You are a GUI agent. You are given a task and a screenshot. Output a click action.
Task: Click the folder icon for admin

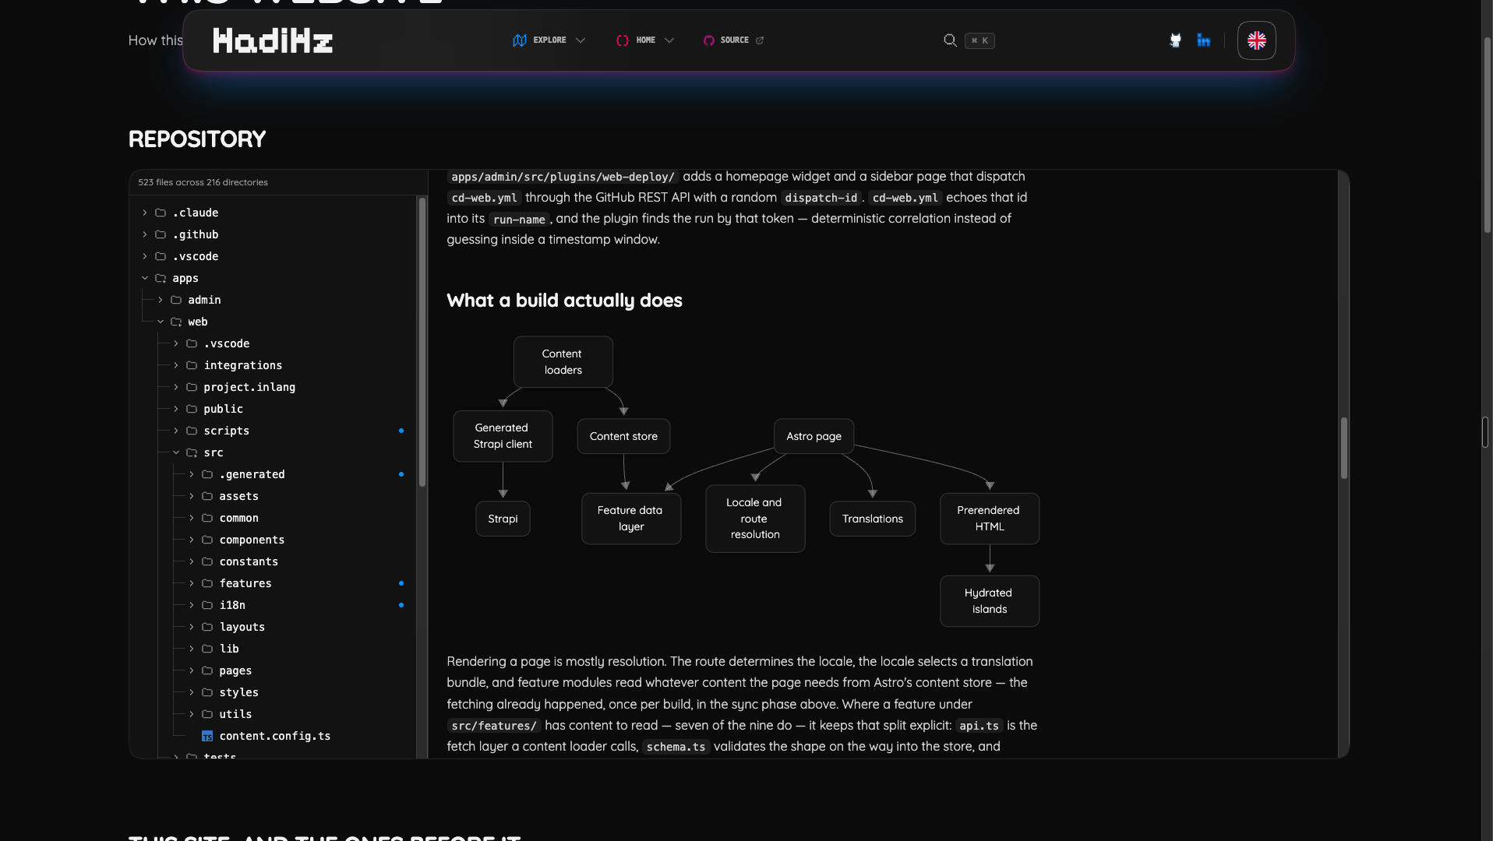tap(176, 300)
